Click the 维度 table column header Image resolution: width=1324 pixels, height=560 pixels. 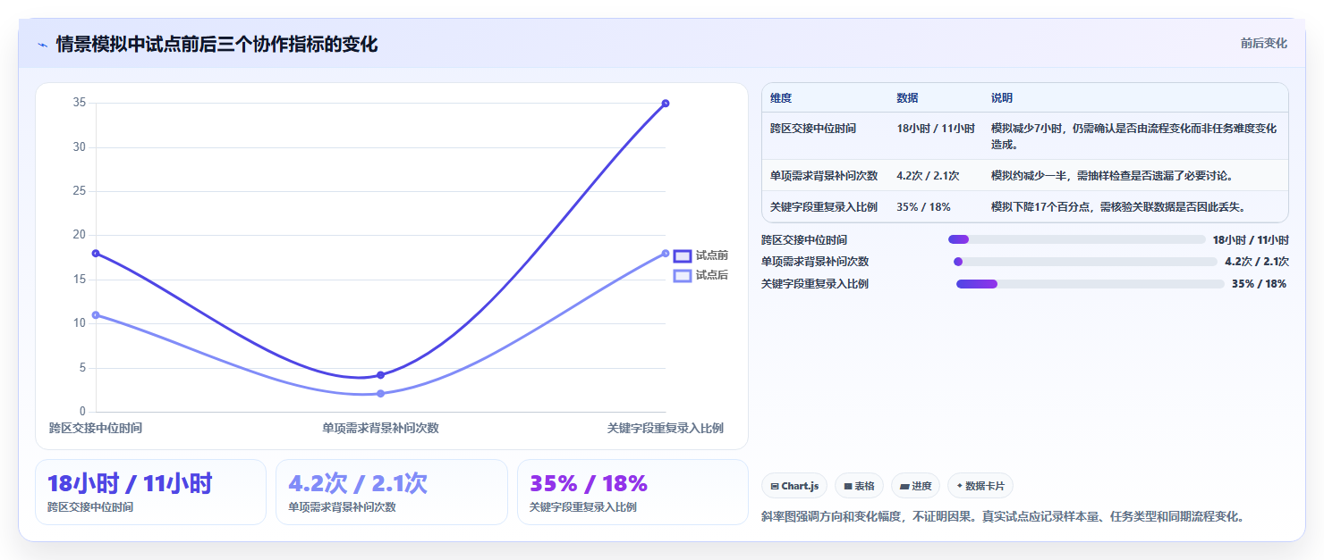(x=781, y=98)
